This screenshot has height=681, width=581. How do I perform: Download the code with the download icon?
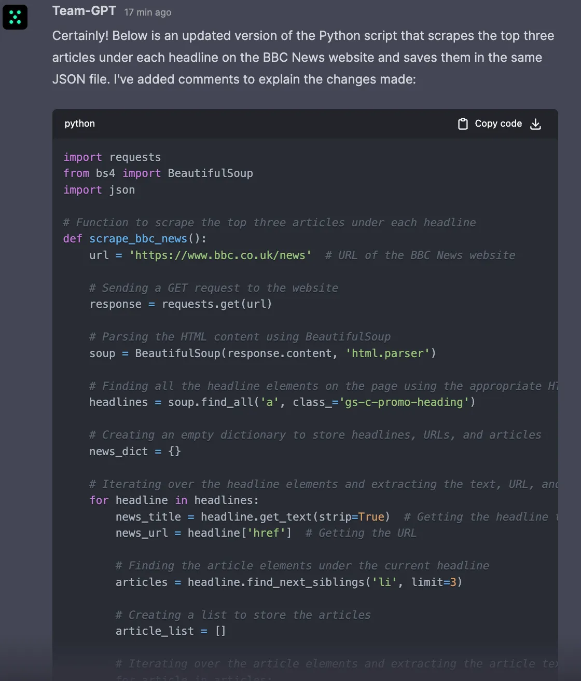tap(536, 124)
